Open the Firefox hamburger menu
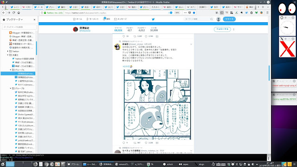297x167 pixels. 267,13
